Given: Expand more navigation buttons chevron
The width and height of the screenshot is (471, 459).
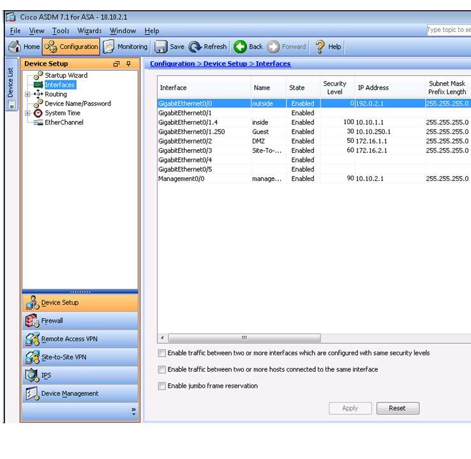Looking at the screenshot, I should pyautogui.click(x=133, y=412).
